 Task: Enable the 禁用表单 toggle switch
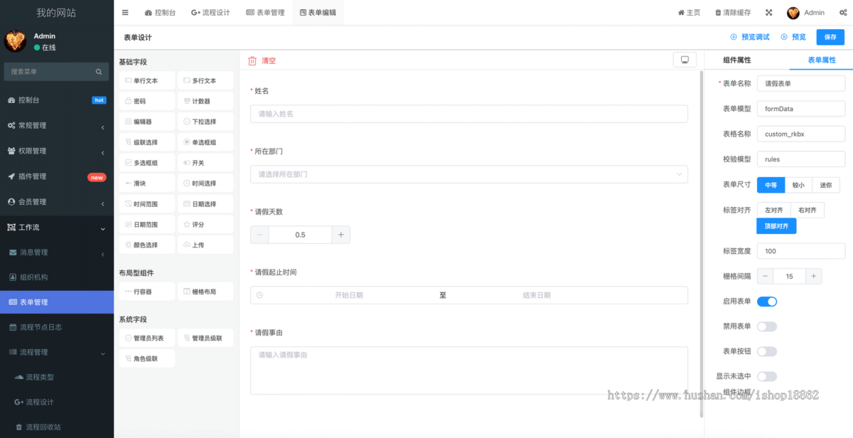point(766,326)
